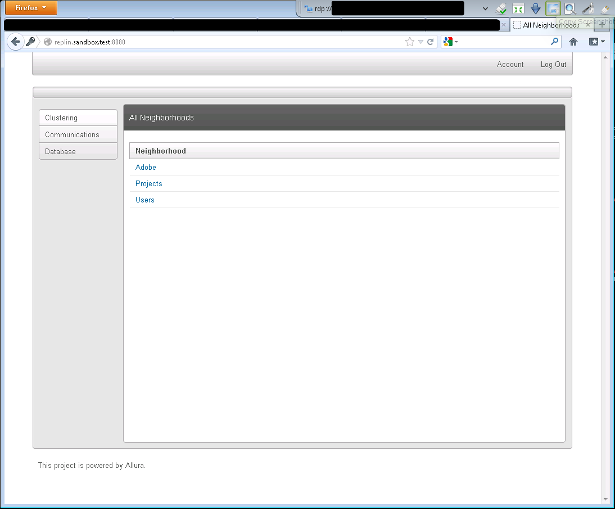Screen dimensions: 615x509
Task: Click the Log Out link
Action: 553,64
